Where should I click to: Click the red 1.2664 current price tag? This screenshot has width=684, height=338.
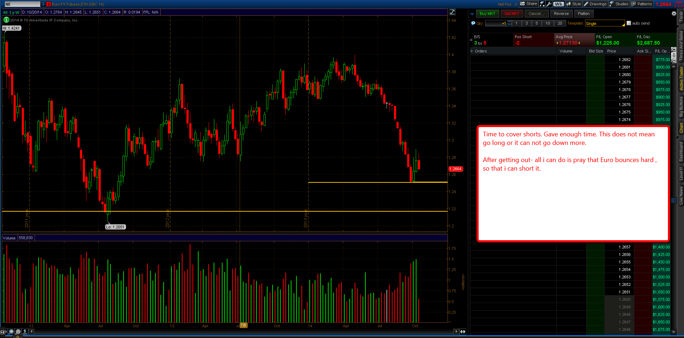[x=455, y=169]
